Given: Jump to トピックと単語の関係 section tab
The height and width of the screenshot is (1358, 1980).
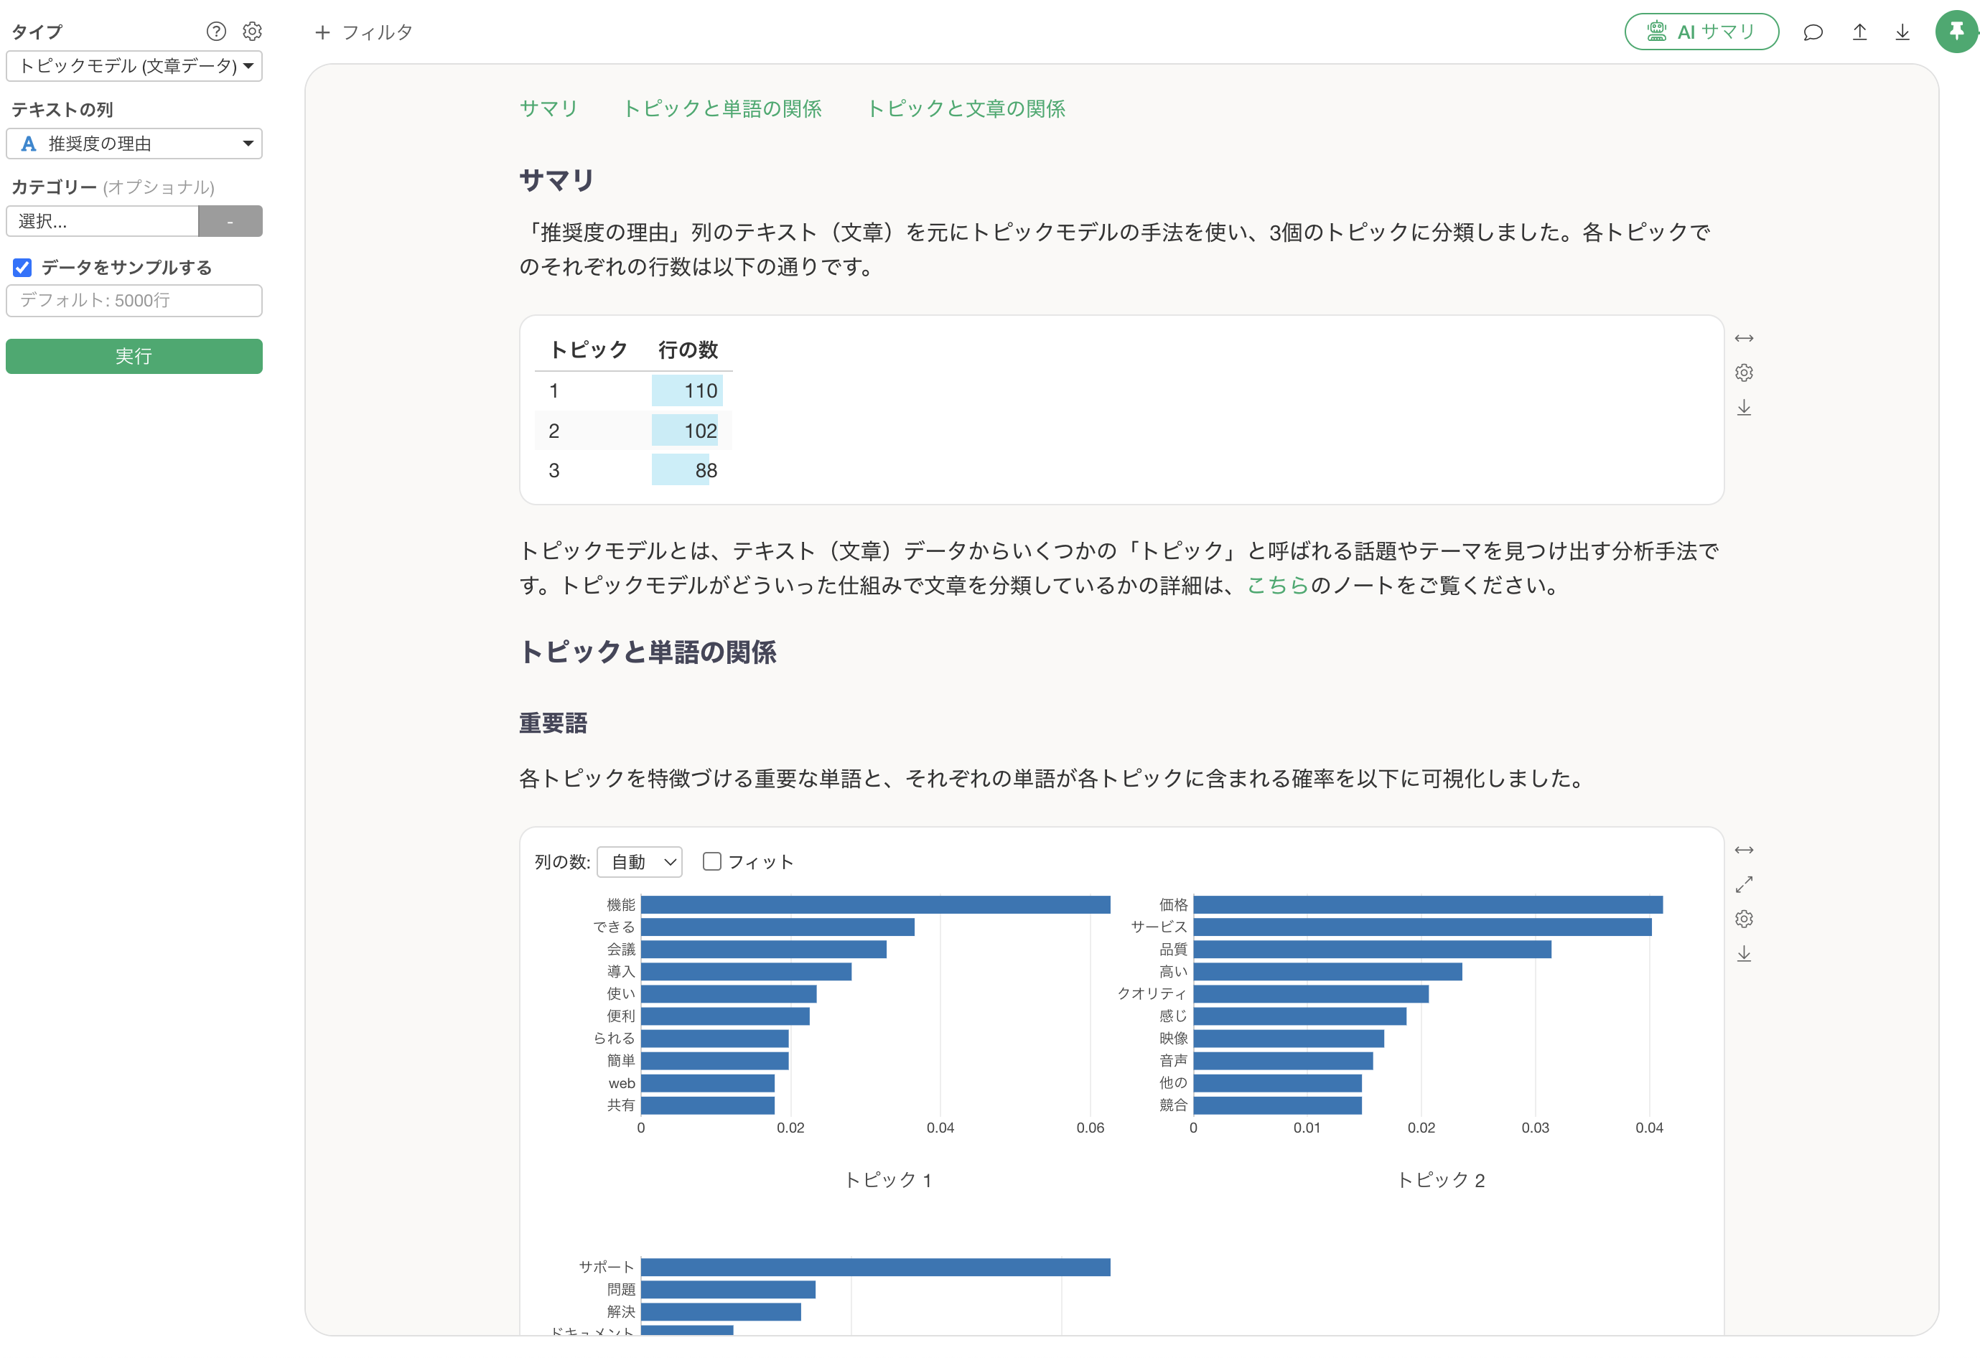Looking at the screenshot, I should click(722, 108).
